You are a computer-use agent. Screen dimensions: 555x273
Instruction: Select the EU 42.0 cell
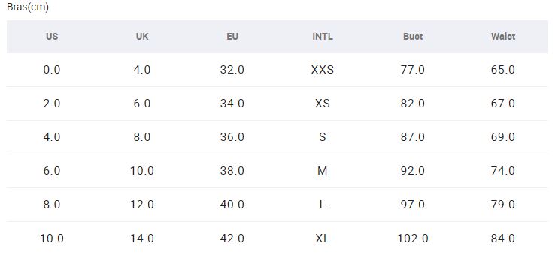232,238
